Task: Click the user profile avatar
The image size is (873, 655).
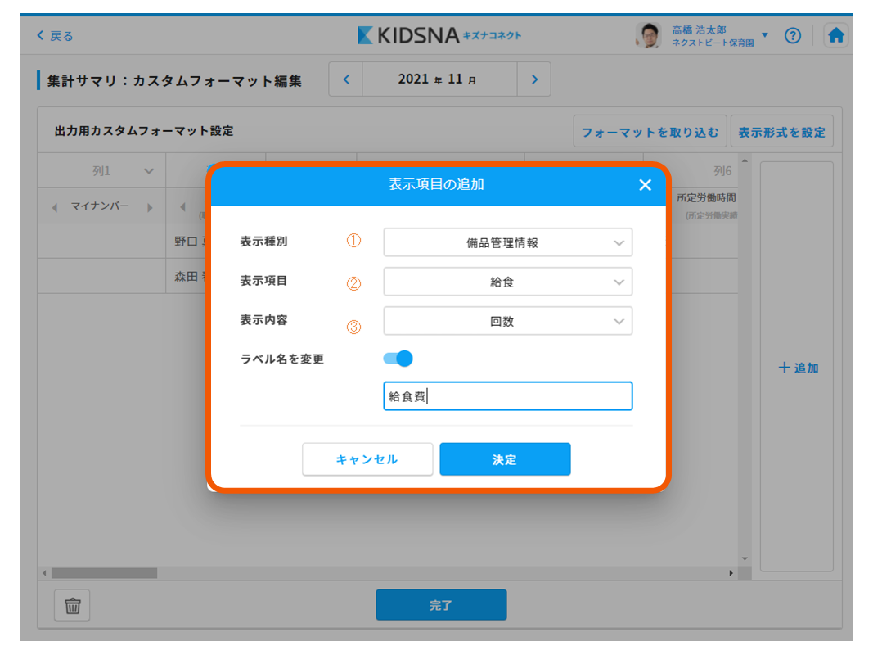Action: [648, 35]
